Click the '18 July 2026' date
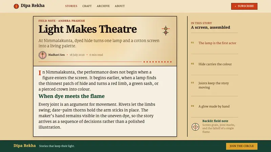The image size is (271, 152). pos(77,55)
